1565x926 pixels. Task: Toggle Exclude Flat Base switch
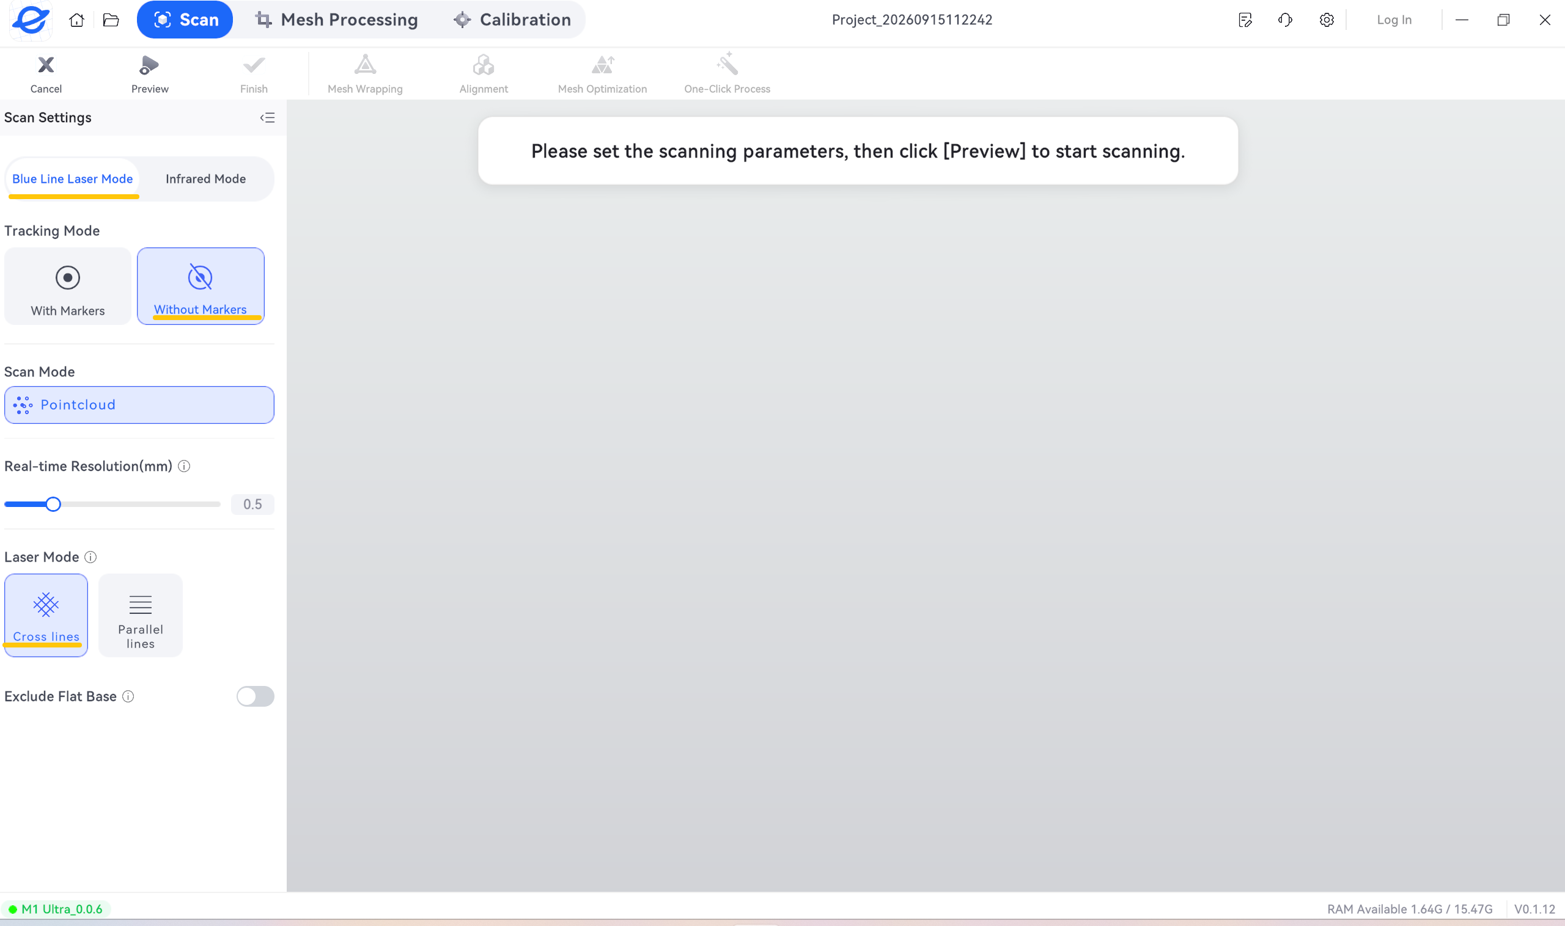(x=255, y=696)
